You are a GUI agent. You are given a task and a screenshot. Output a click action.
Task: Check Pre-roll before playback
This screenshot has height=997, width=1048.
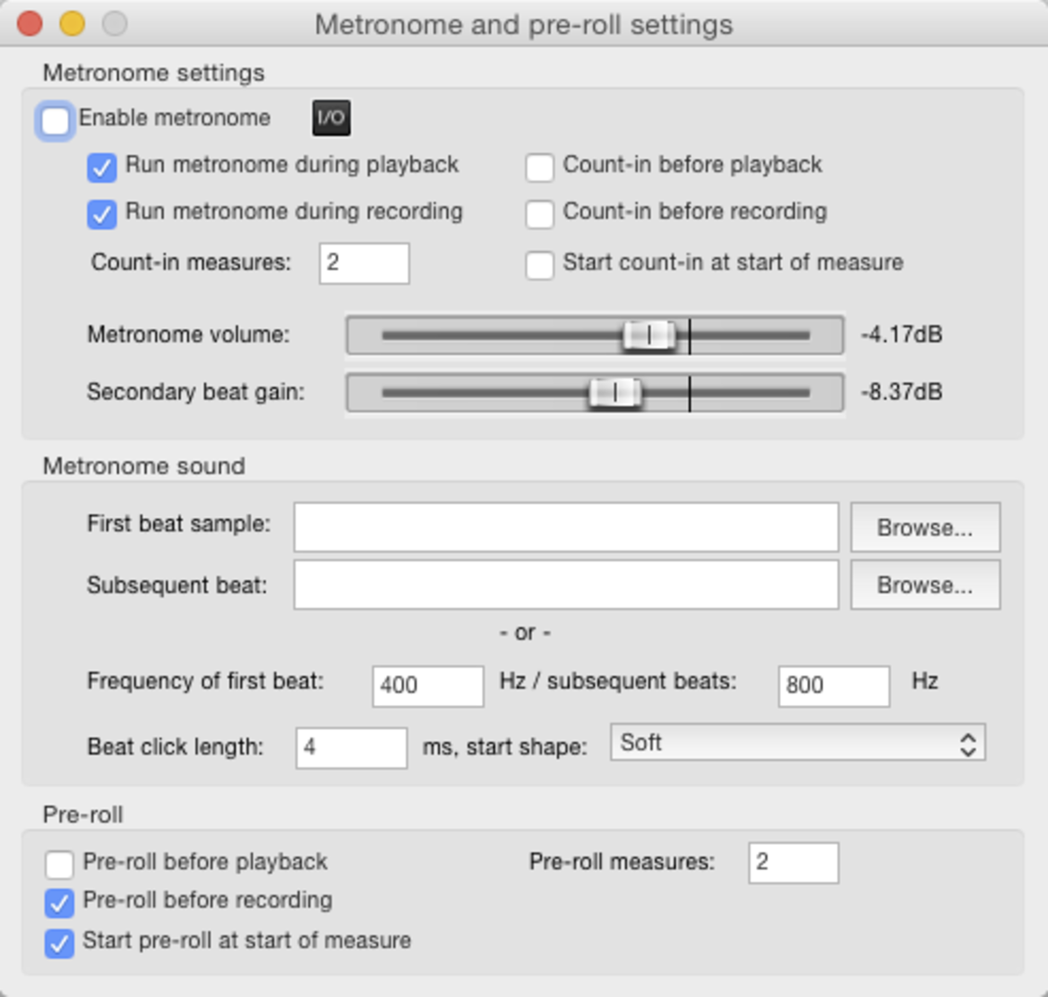click(59, 864)
